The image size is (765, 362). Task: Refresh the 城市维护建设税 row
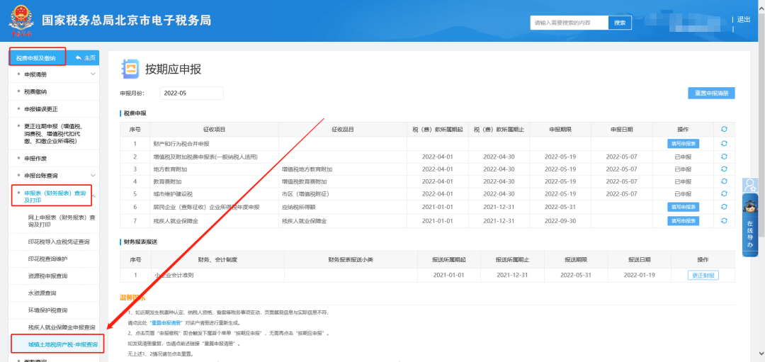(x=723, y=193)
